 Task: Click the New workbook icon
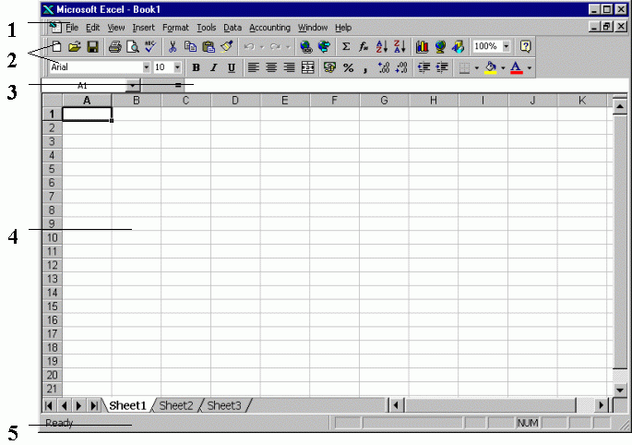coord(57,47)
